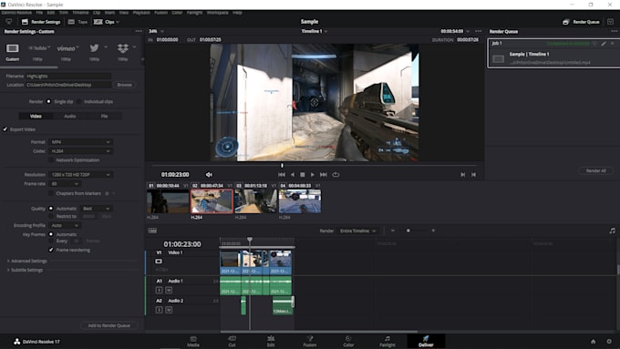
Task: Open the Media page
Action: pos(193,342)
